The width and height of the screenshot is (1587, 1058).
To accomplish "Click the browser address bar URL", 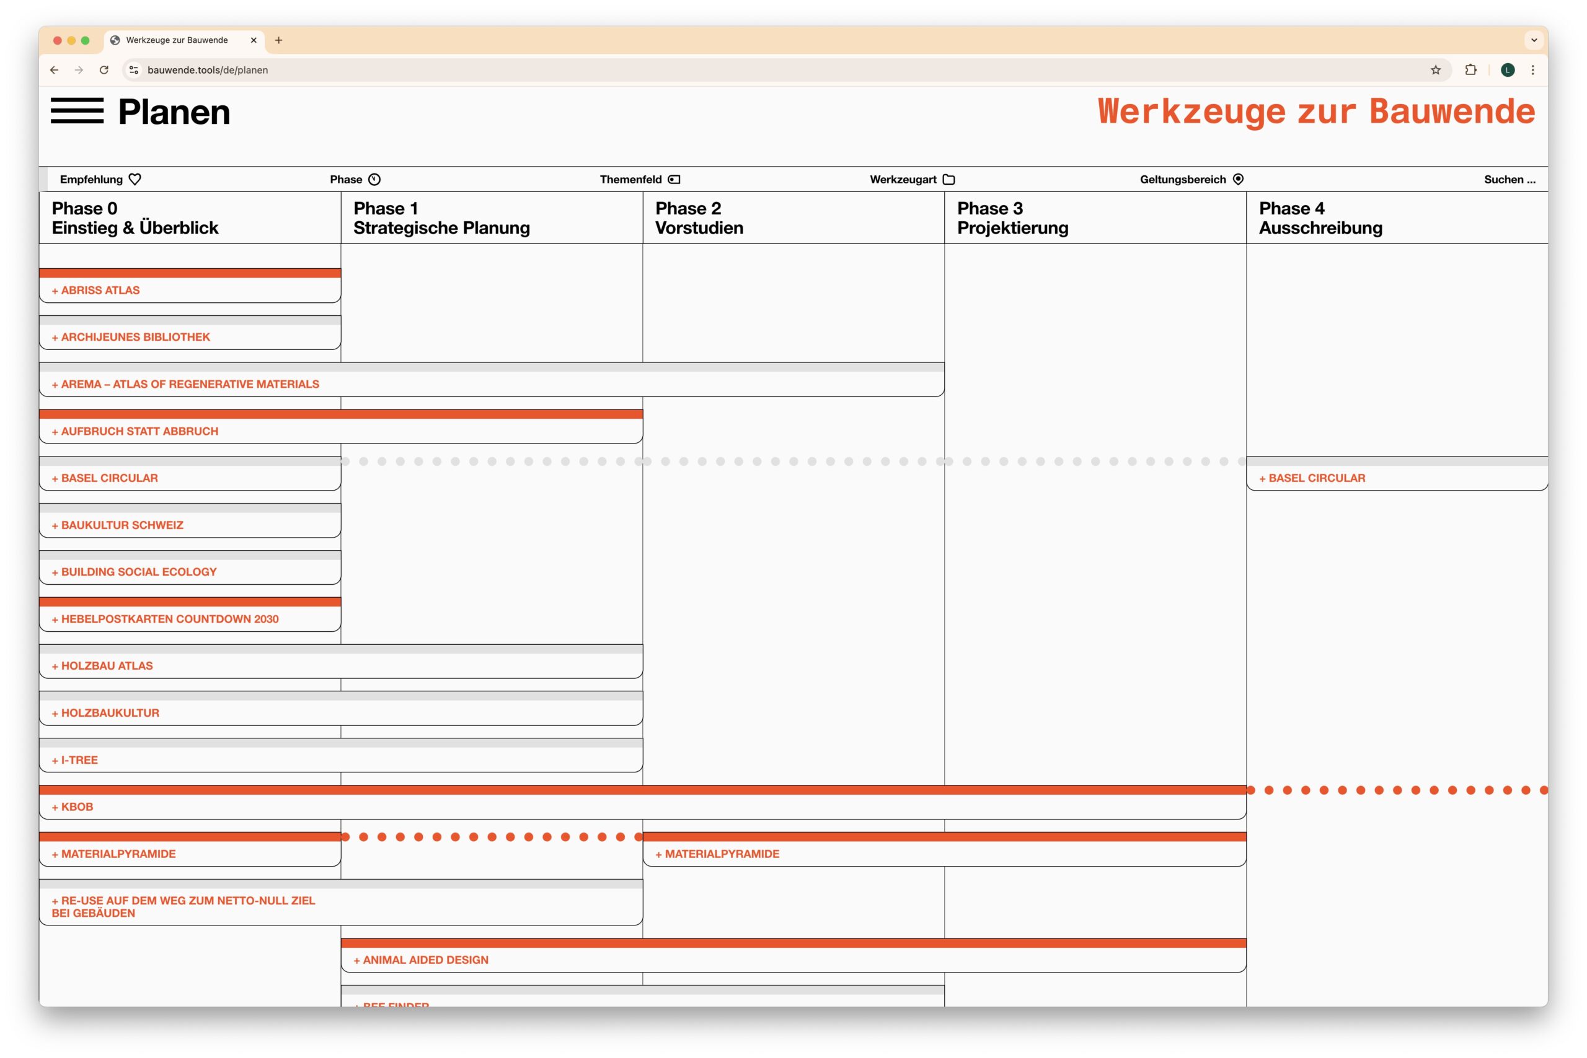I will pos(208,70).
